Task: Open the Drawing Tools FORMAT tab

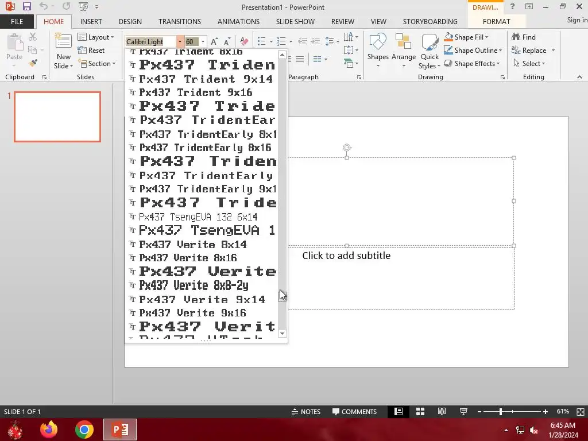Action: [x=496, y=21]
